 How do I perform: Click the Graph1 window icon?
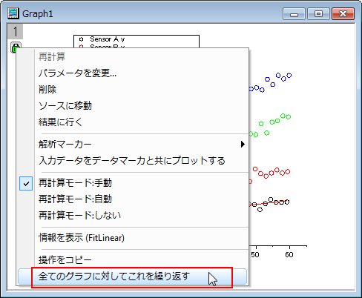[x=13, y=13]
